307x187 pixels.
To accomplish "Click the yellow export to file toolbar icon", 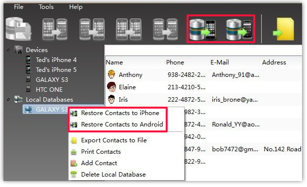I will pyautogui.click(x=284, y=29).
